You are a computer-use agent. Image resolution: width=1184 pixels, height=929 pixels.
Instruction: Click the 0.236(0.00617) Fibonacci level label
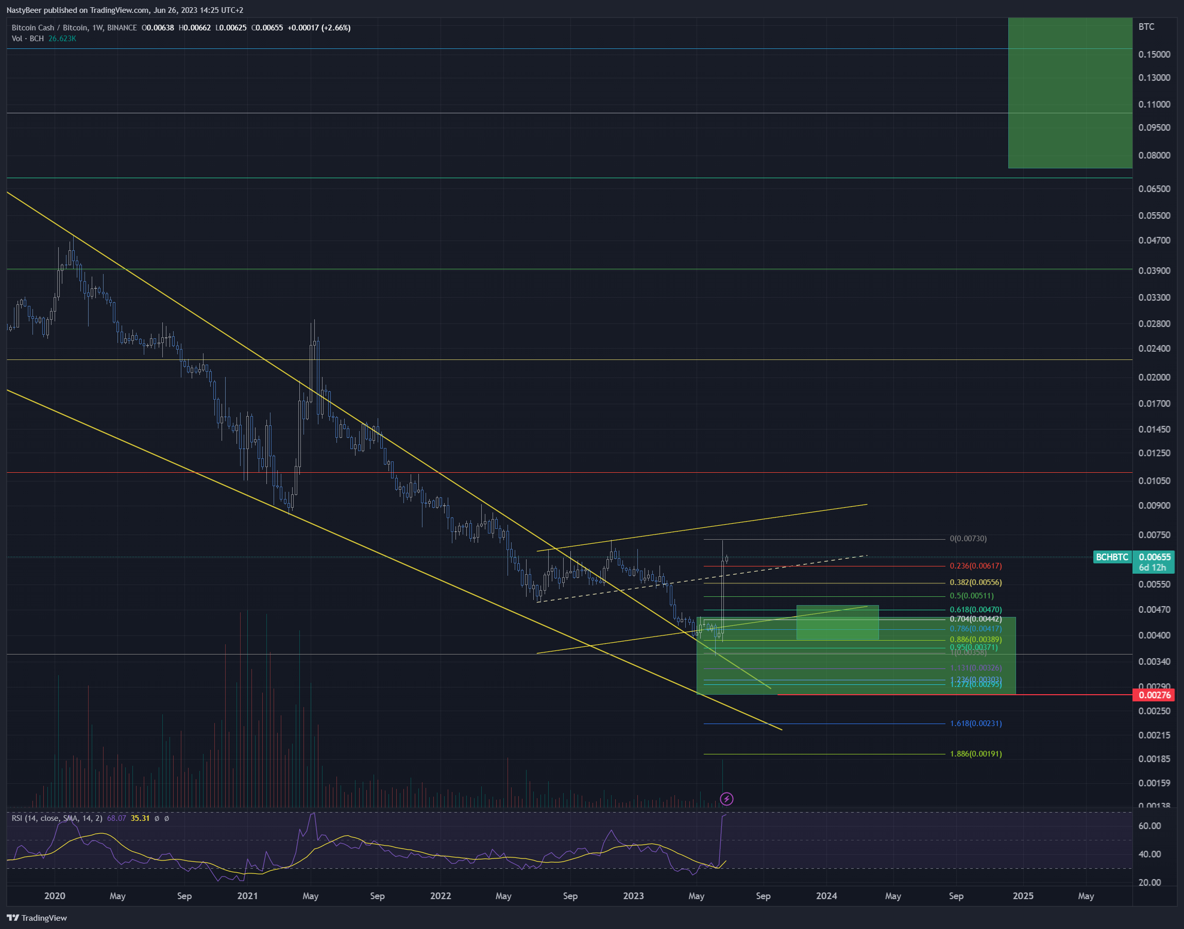976,565
